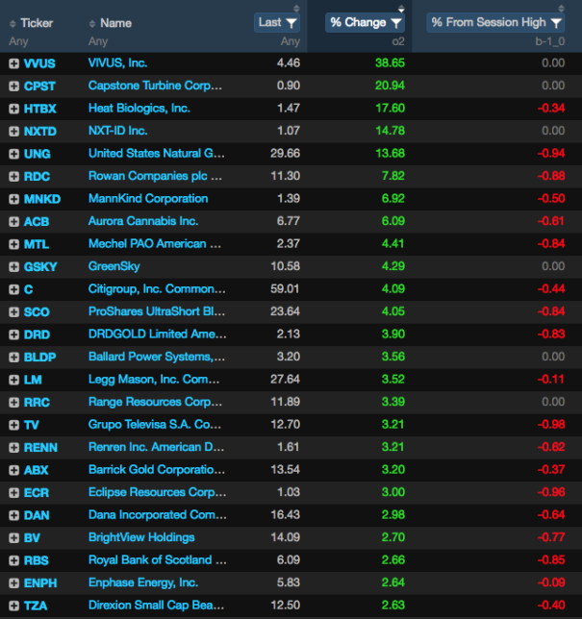Expand the RBS row plus icon
The image size is (582, 619).
pyautogui.click(x=13, y=560)
